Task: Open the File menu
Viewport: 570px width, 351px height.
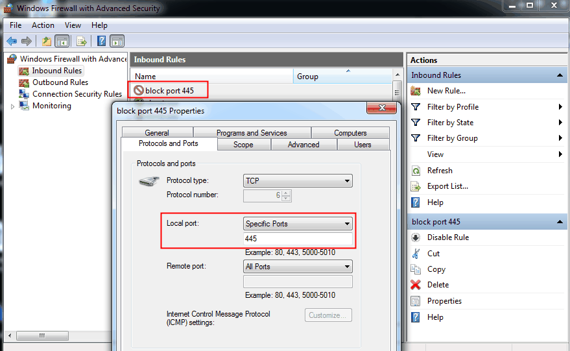Action: pyautogui.click(x=16, y=25)
